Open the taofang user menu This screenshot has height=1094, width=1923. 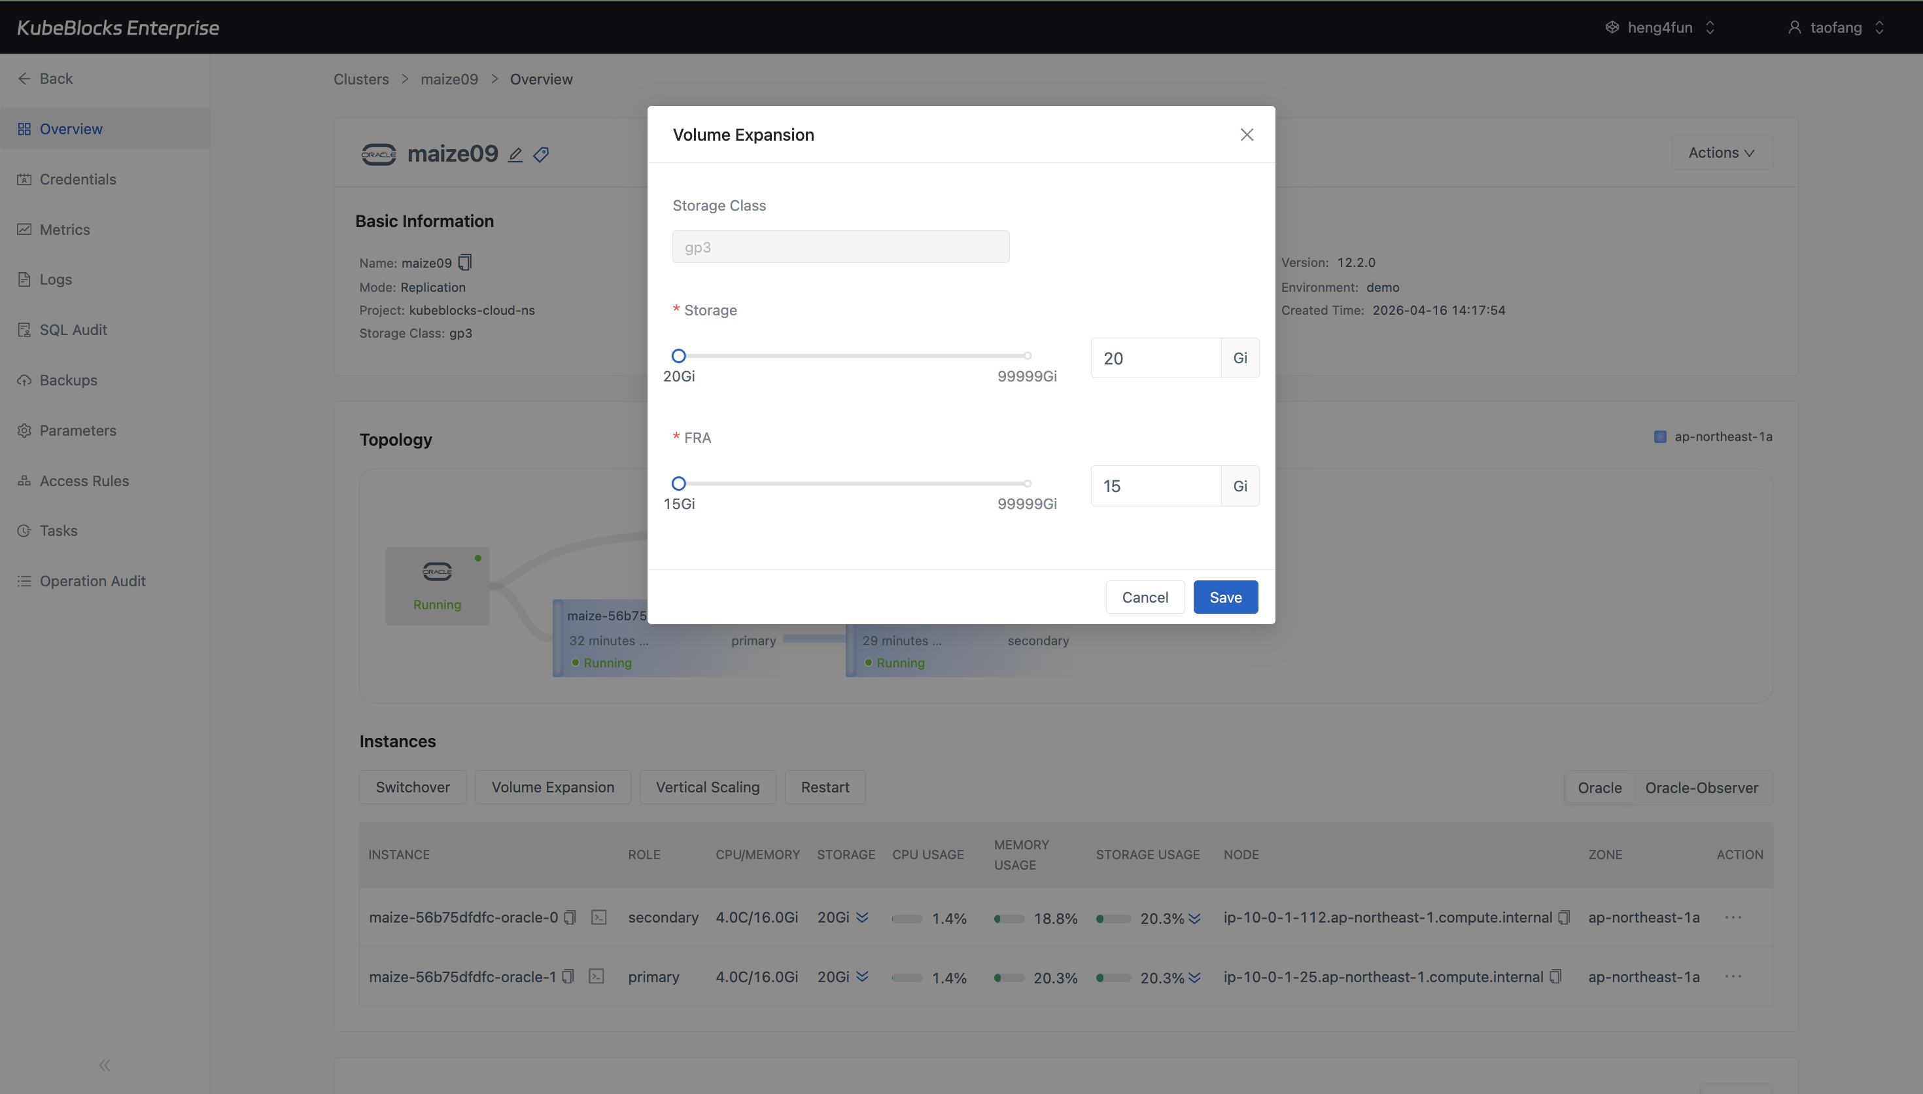pyautogui.click(x=1837, y=27)
